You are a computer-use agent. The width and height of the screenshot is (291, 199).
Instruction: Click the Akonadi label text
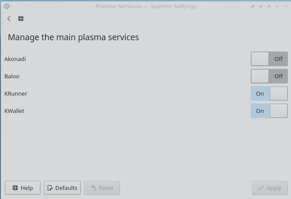coord(15,59)
